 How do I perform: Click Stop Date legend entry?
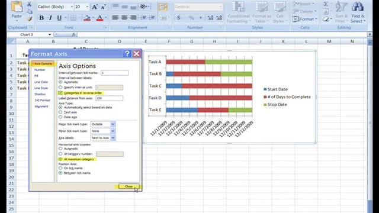pos(275,105)
